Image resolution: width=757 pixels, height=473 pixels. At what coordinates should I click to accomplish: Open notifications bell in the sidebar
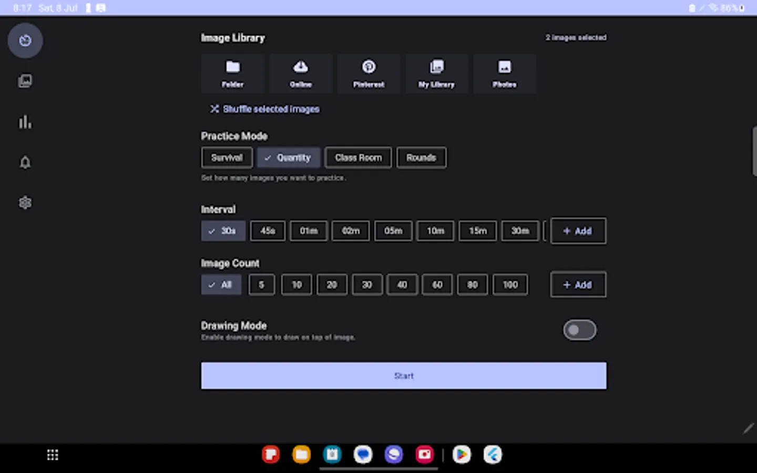25,162
